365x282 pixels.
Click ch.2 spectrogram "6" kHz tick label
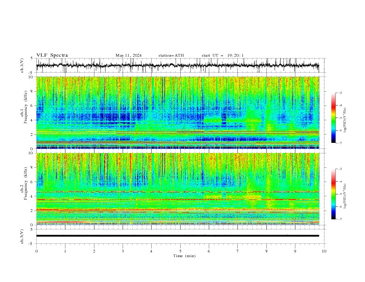tap(32, 182)
